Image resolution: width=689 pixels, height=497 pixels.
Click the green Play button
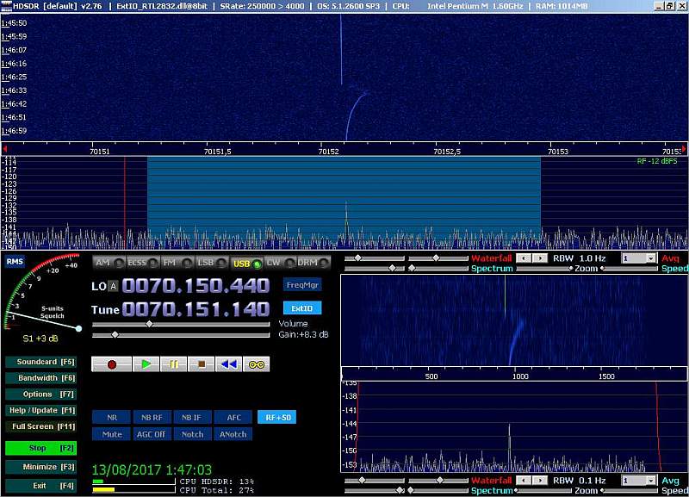coord(146,364)
